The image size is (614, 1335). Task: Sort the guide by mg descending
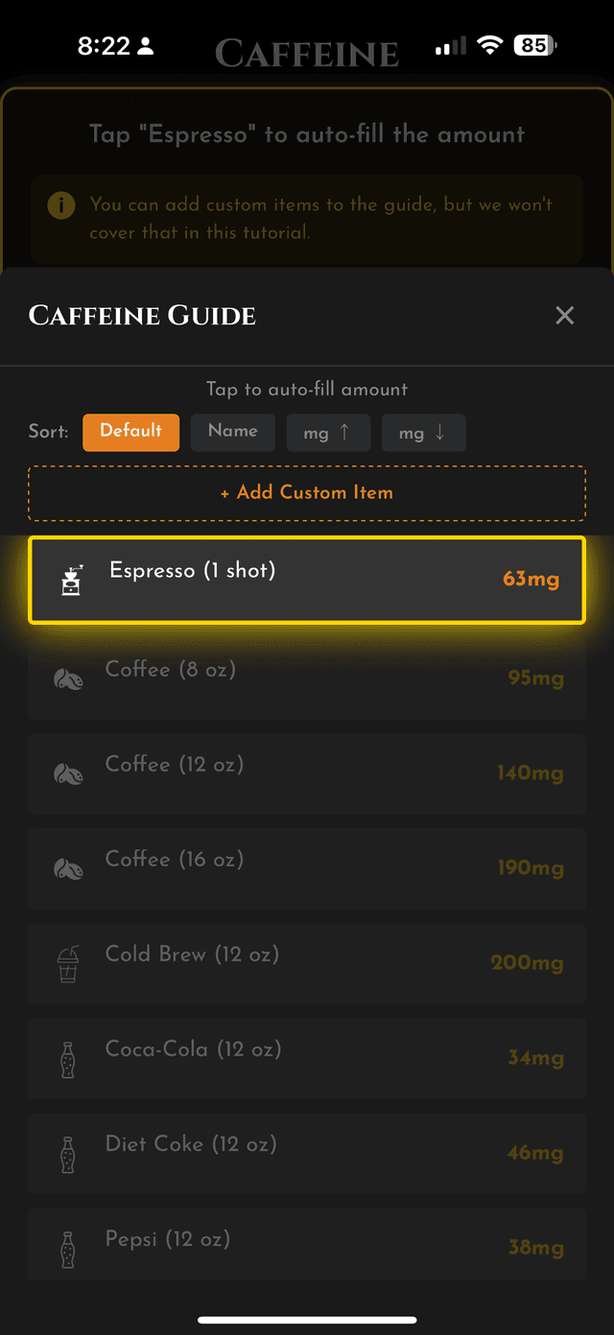[x=423, y=432]
